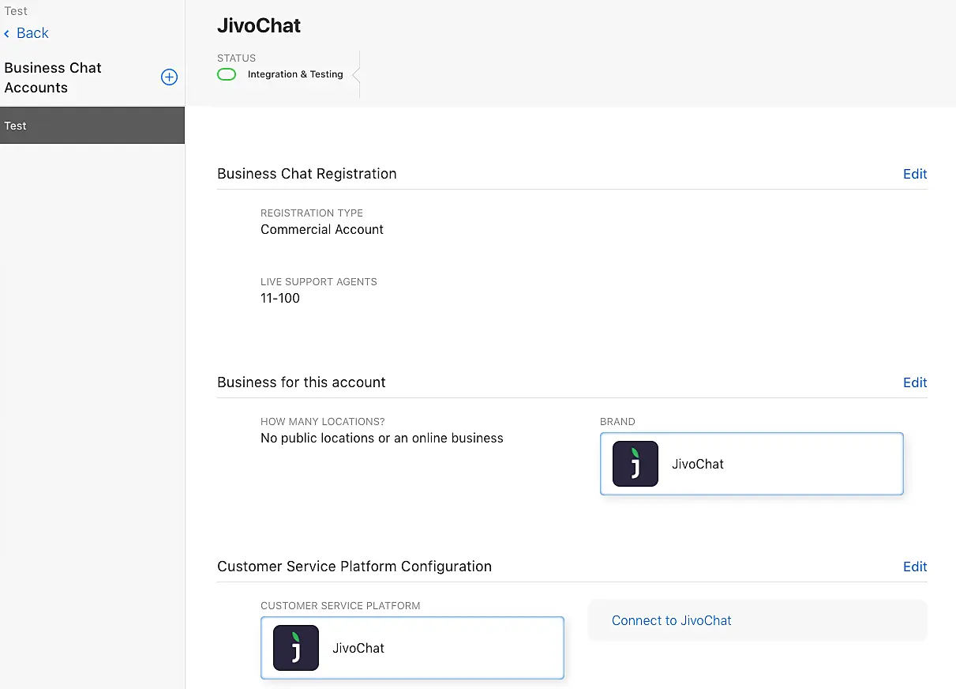Image resolution: width=956 pixels, height=689 pixels.
Task: Edit the Business Chat Registration section
Action: 914,174
